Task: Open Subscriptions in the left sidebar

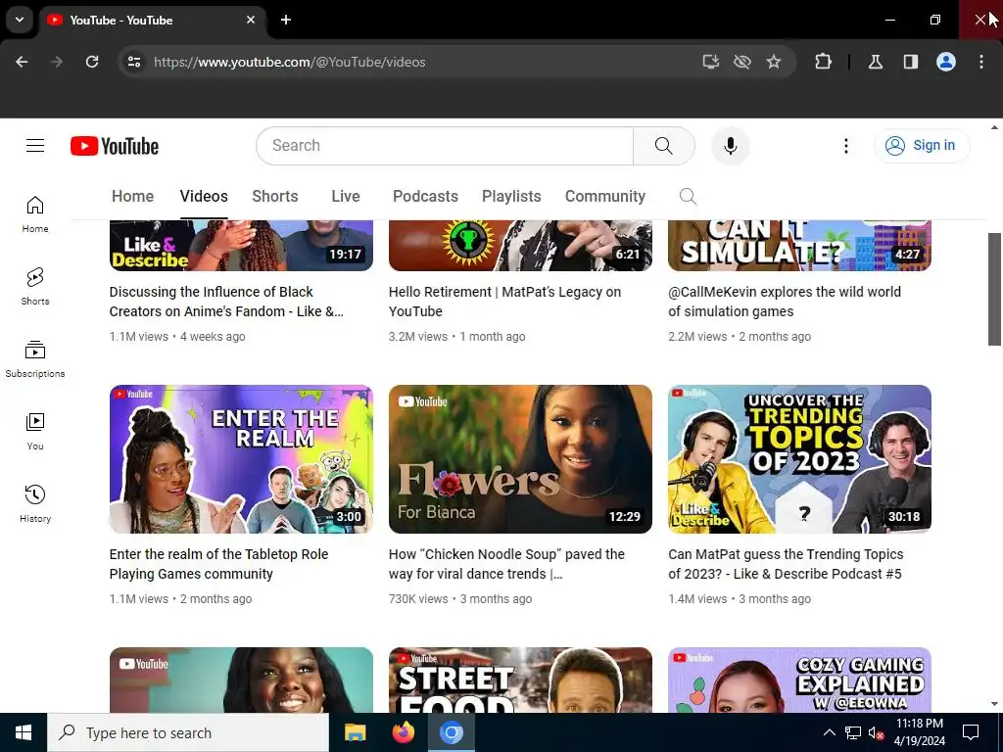Action: pyautogui.click(x=35, y=358)
